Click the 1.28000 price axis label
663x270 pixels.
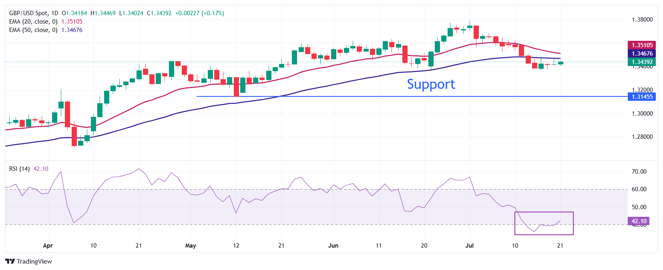tap(642, 137)
